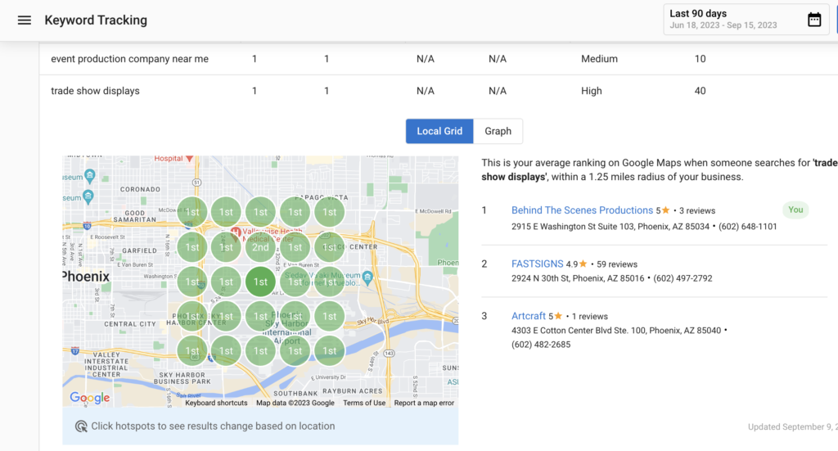This screenshot has height=451, width=838.
Task: Switch to the Local Grid tab
Action: 439,131
